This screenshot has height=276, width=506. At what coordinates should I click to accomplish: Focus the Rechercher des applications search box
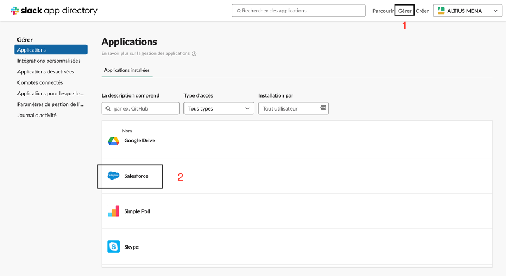tap(298, 11)
